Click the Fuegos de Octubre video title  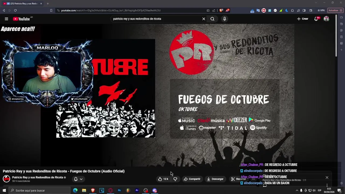point(64,171)
